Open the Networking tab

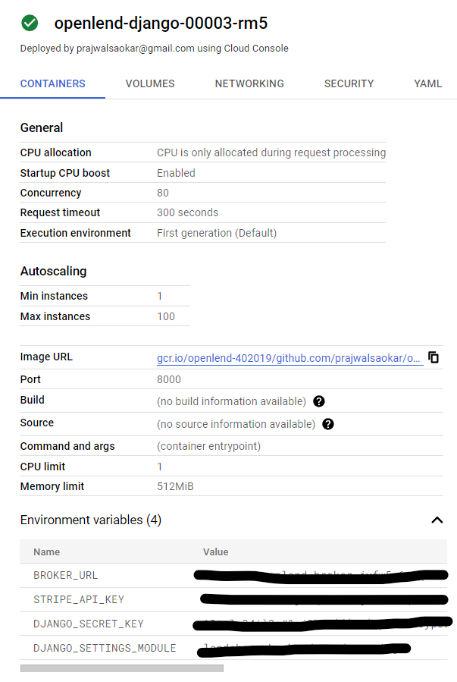(x=249, y=84)
